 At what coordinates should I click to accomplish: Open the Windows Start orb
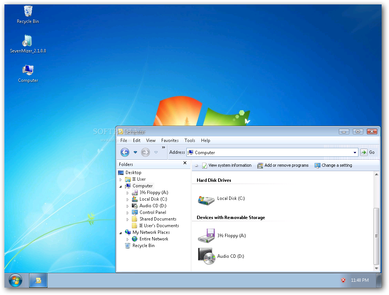pos(15,280)
